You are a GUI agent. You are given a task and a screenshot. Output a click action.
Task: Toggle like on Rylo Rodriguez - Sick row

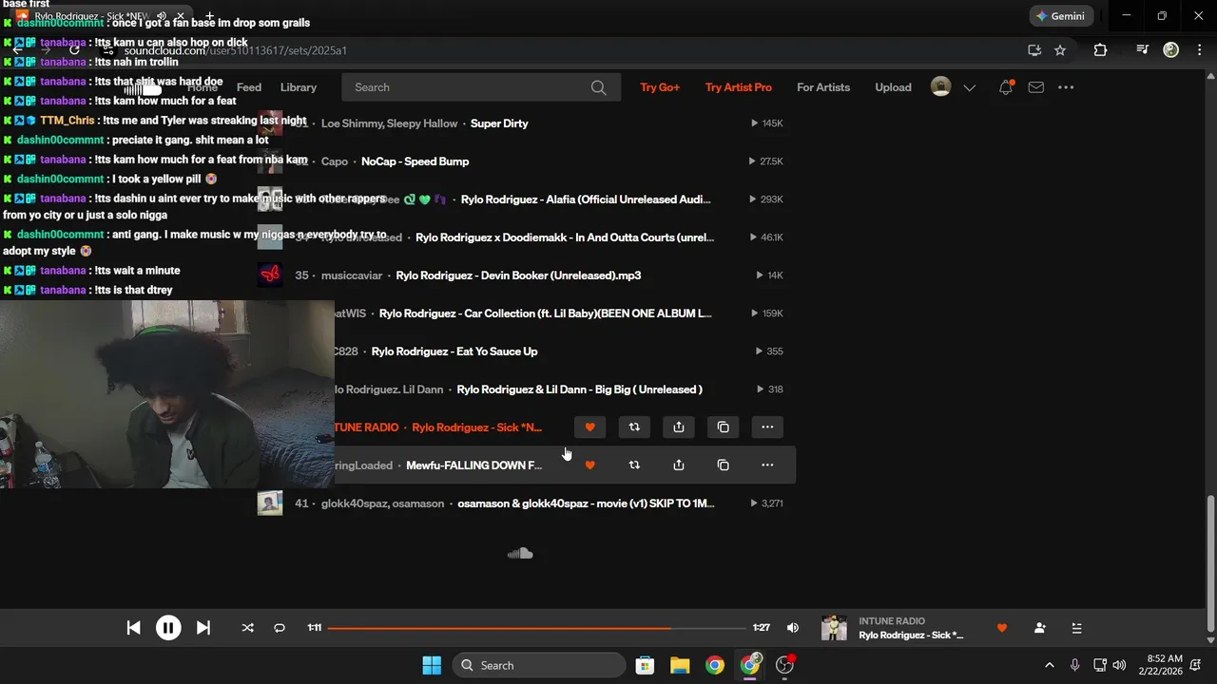coord(589,427)
